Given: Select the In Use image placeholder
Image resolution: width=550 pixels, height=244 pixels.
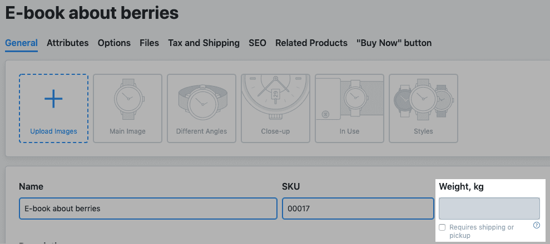Looking at the screenshot, I should 349,108.
